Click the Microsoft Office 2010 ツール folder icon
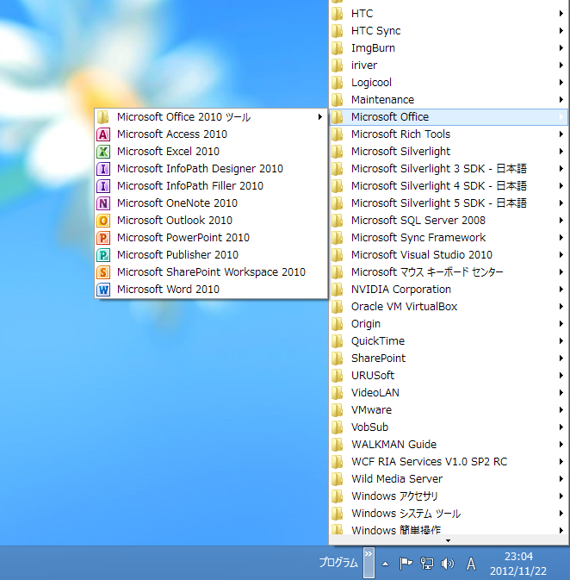570x580 pixels. [x=103, y=117]
